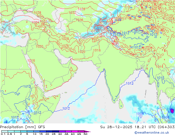Screen dimensions: 175x135
Task: Select the 35–40 mm purple legend swatch
Action: [x=68, y=131]
